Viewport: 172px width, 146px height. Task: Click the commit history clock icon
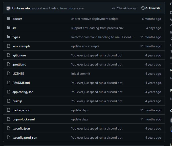click(143, 8)
